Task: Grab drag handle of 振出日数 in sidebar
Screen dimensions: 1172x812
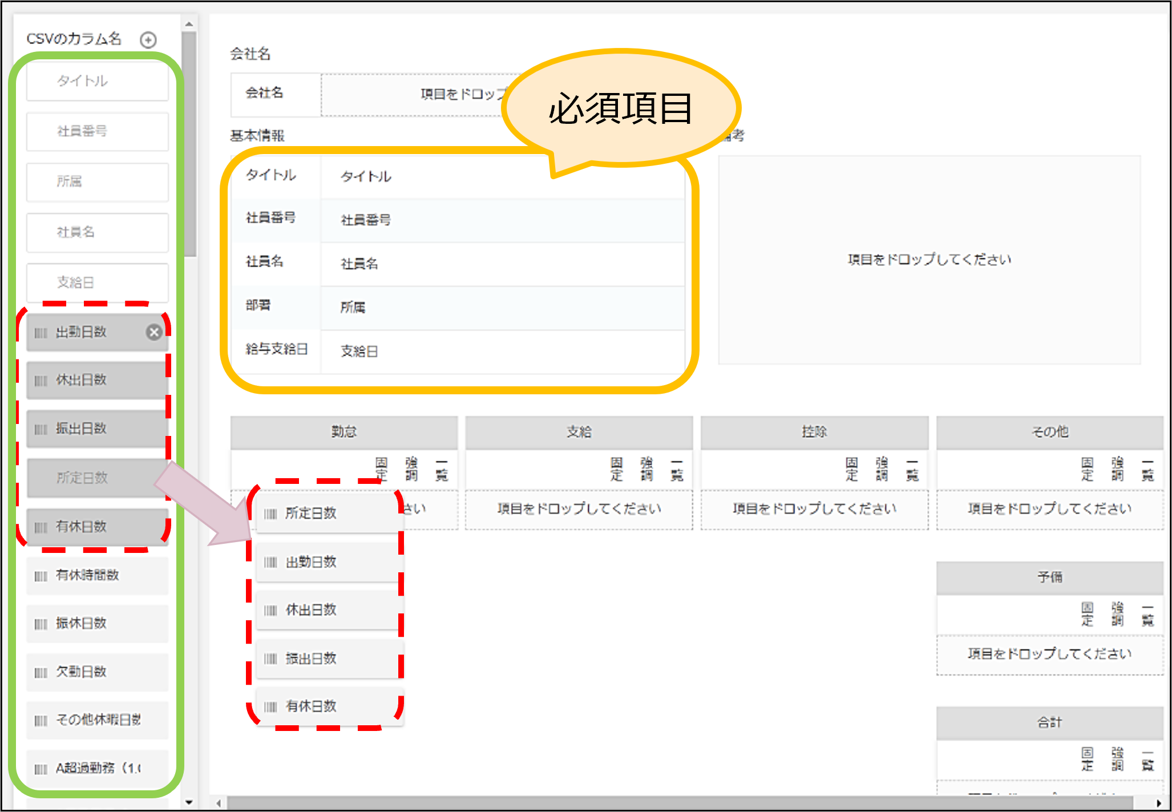Action: point(41,429)
